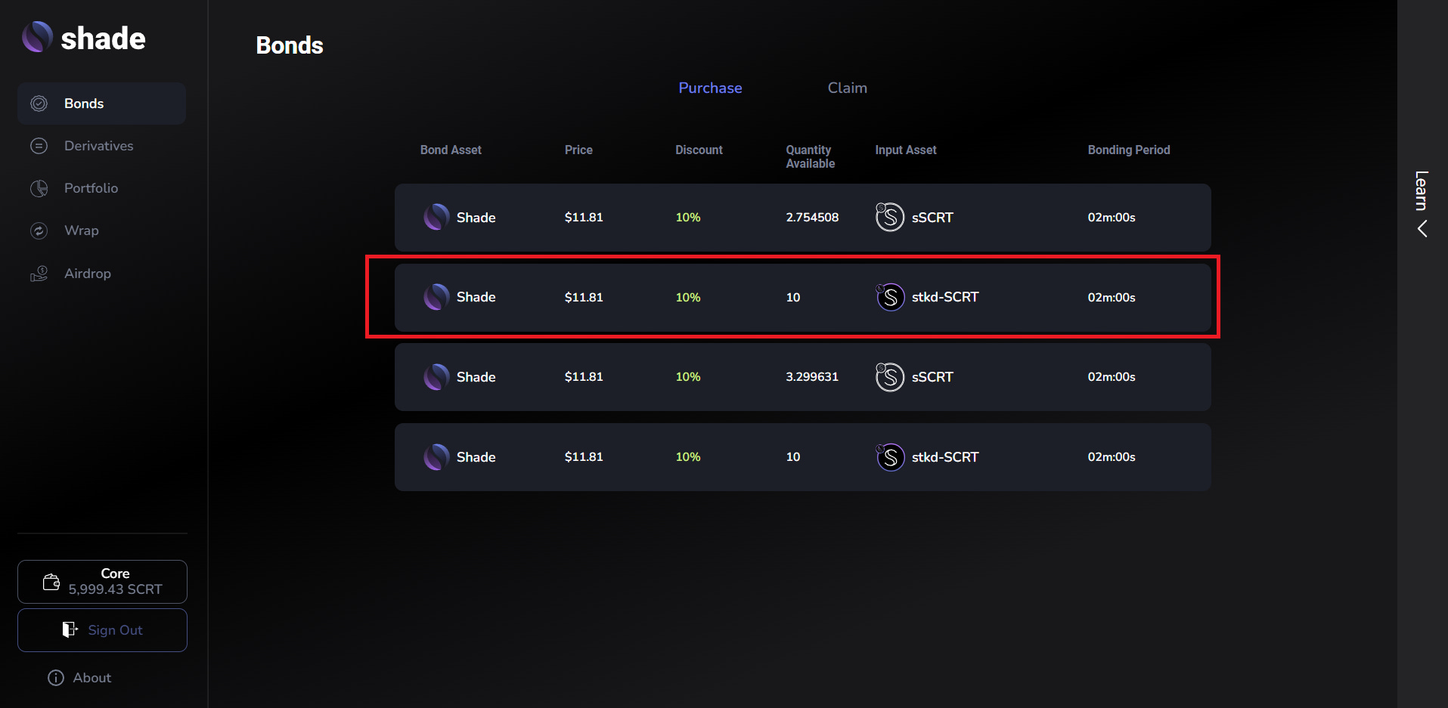Click the Sign Out button
The image size is (1448, 708).
click(102, 630)
